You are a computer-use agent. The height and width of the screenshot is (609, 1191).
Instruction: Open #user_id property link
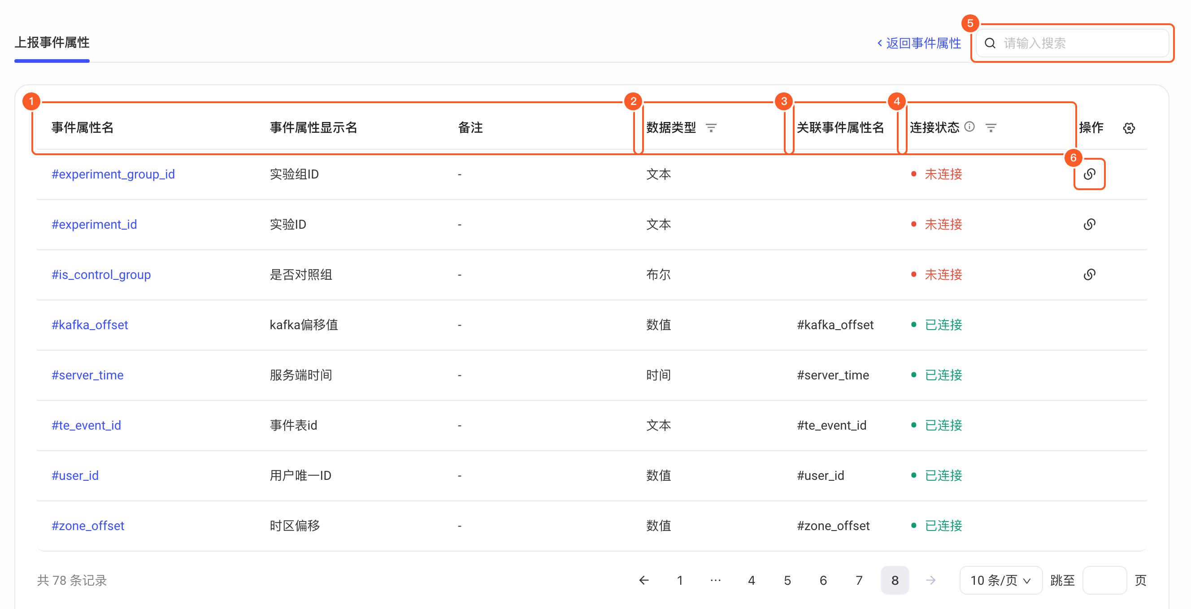tap(75, 476)
